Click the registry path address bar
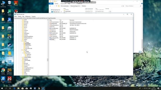The image size is (161, 90). tap(73, 18)
